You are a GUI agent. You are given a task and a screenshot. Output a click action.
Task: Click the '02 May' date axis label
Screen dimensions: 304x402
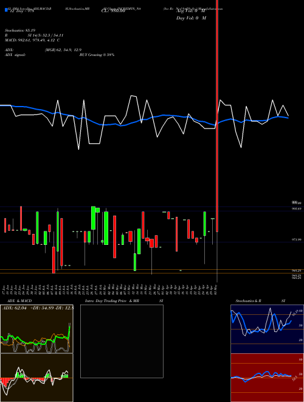(x=217, y=290)
